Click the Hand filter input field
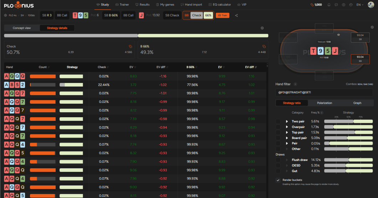 click(324, 93)
